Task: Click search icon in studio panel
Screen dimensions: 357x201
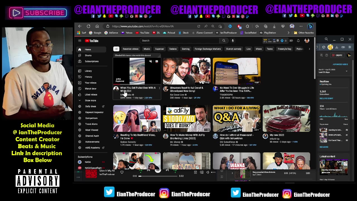Action: (326, 39)
